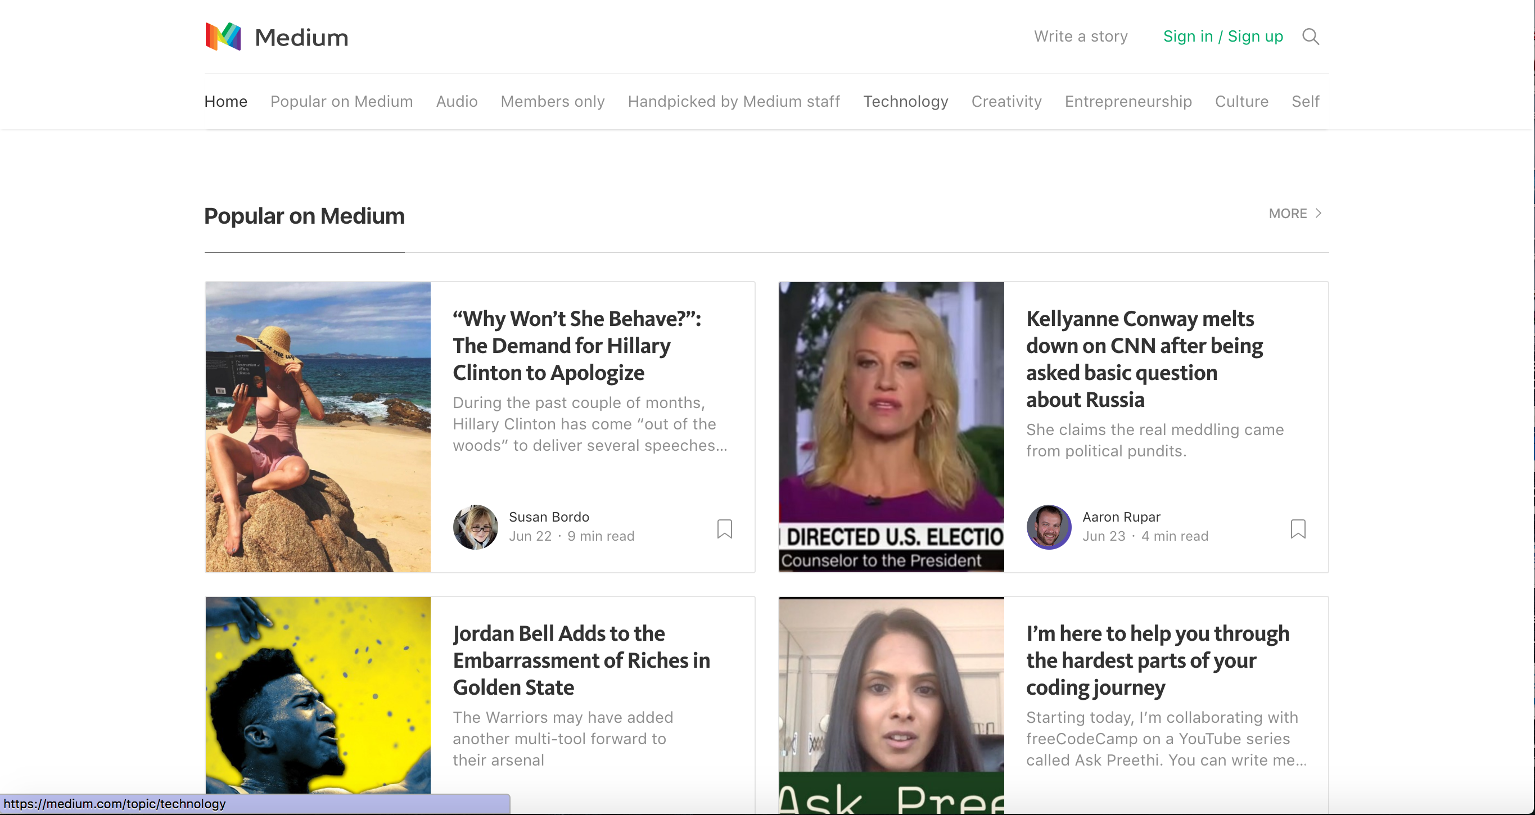The height and width of the screenshot is (815, 1535).
Task: Open "Why Won't She Behave?" article title
Action: click(577, 346)
